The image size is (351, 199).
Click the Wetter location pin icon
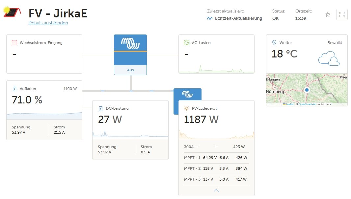274,43
